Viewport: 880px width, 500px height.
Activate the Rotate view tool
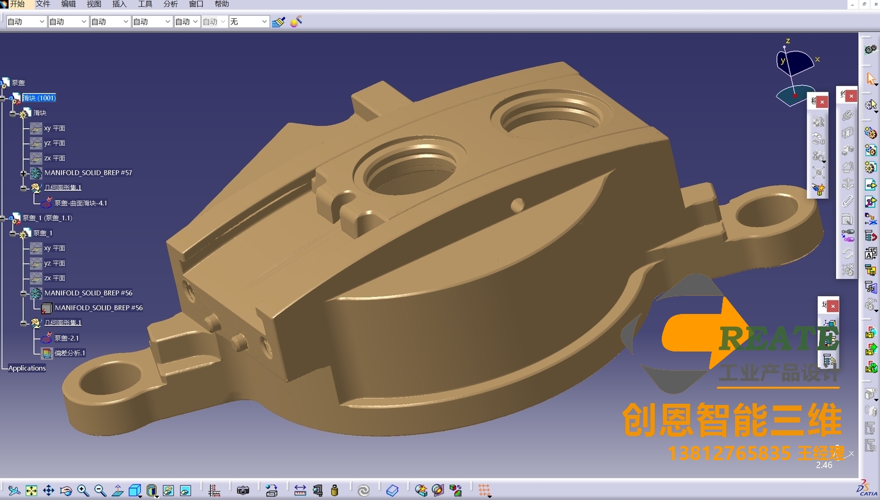(x=66, y=491)
